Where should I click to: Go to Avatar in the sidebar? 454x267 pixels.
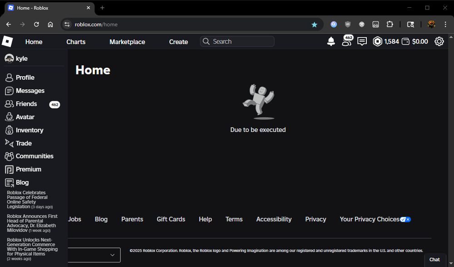(20, 117)
